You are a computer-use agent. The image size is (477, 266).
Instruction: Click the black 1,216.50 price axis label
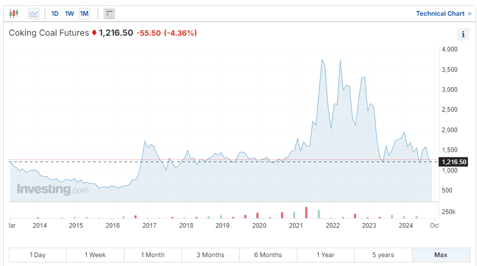pos(453,162)
